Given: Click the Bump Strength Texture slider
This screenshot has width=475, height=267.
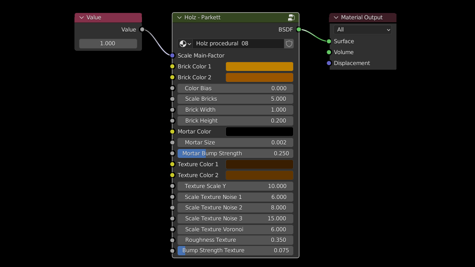Looking at the screenshot, I should pyautogui.click(x=235, y=250).
